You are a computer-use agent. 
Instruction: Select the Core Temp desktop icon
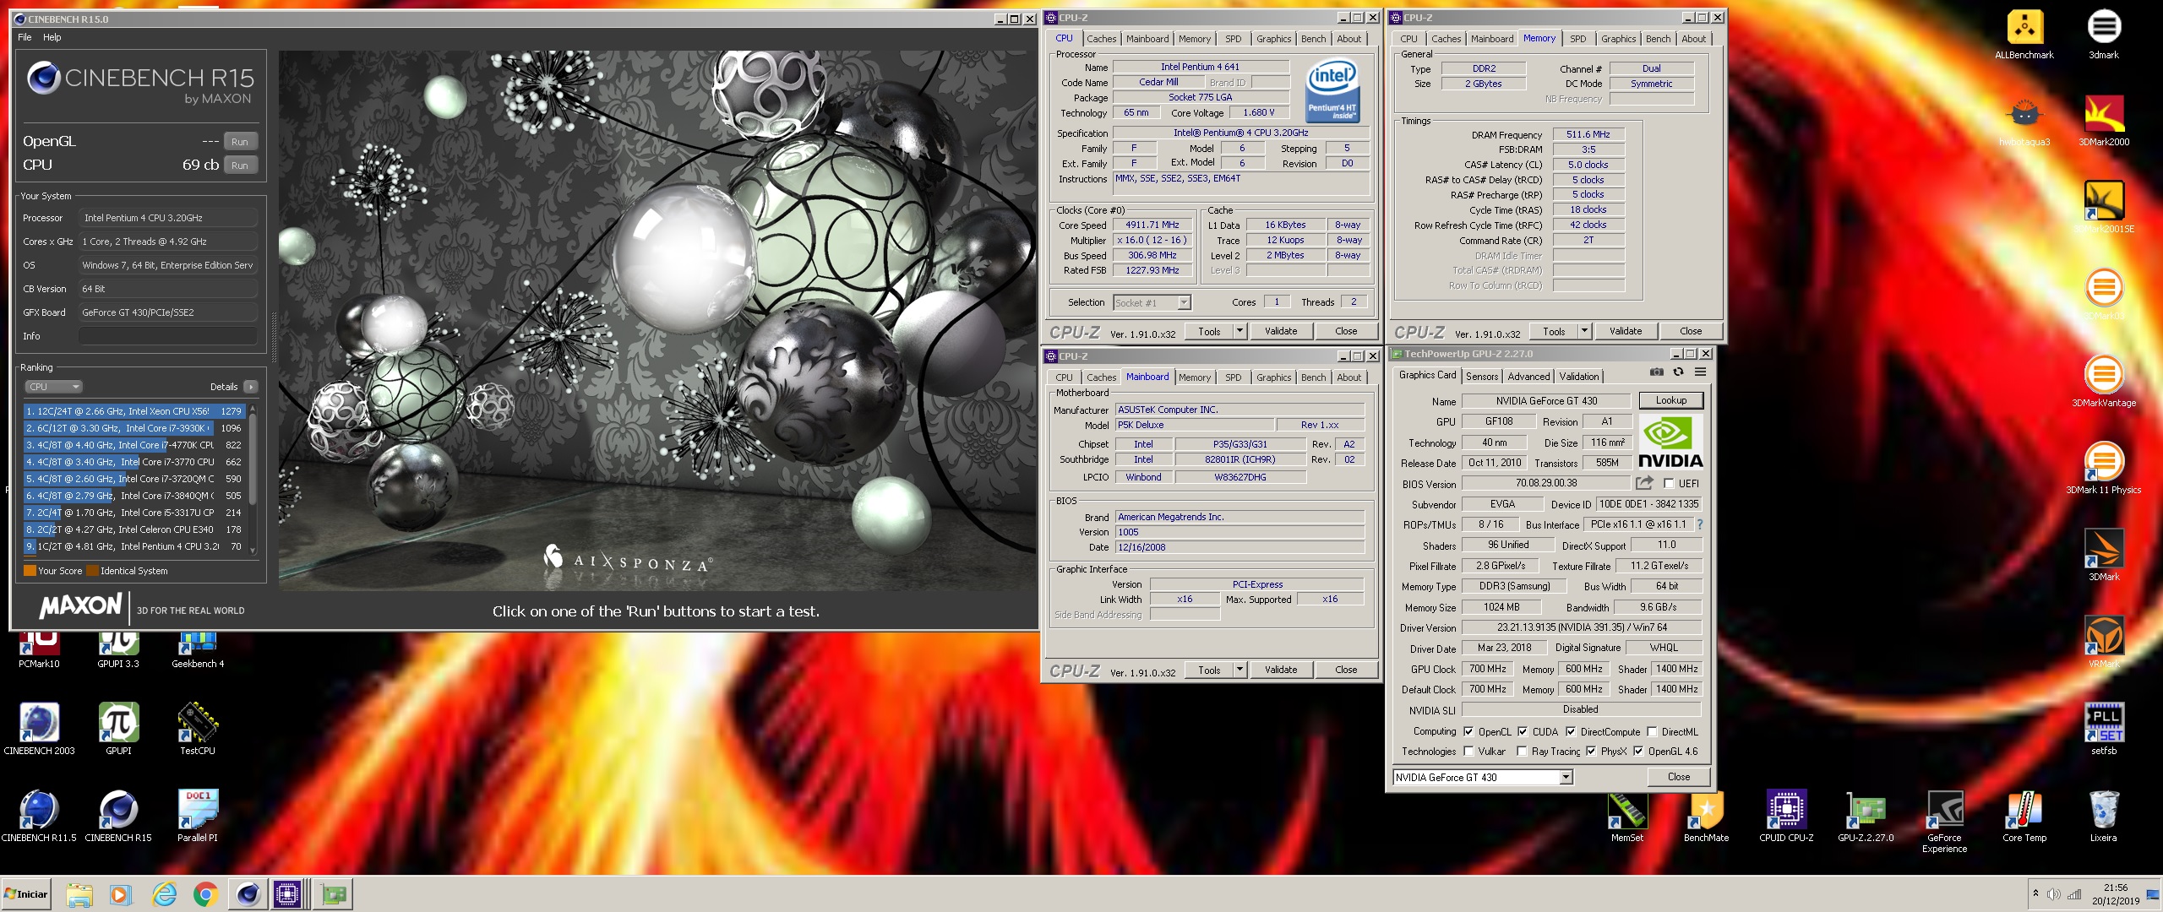click(2024, 817)
